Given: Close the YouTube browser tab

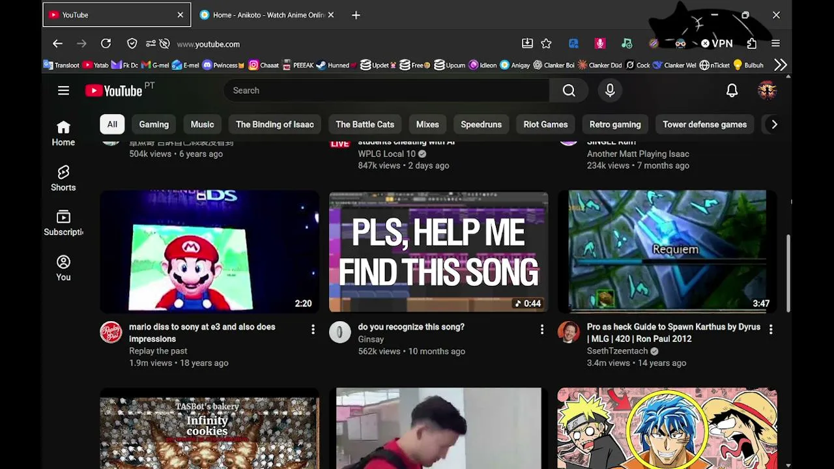Looking at the screenshot, I should click(180, 15).
